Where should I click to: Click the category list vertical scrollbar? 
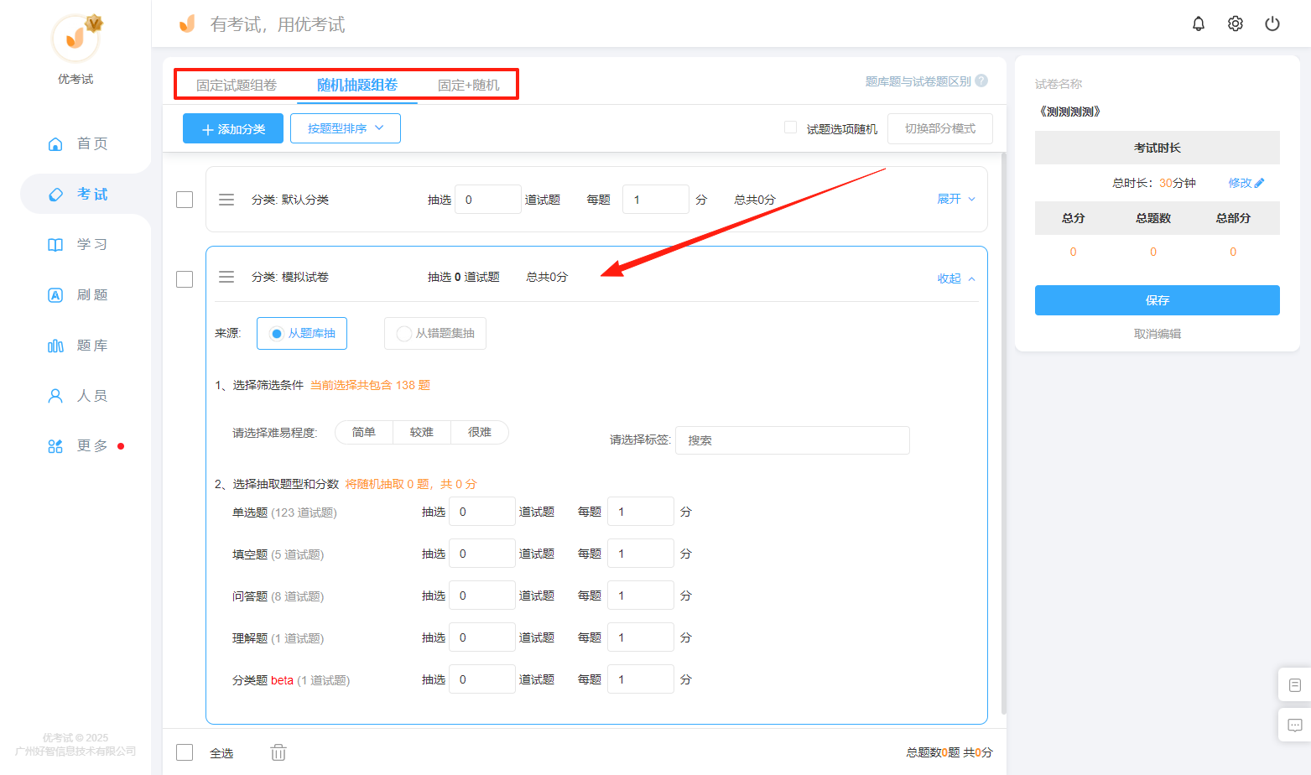(x=1004, y=432)
